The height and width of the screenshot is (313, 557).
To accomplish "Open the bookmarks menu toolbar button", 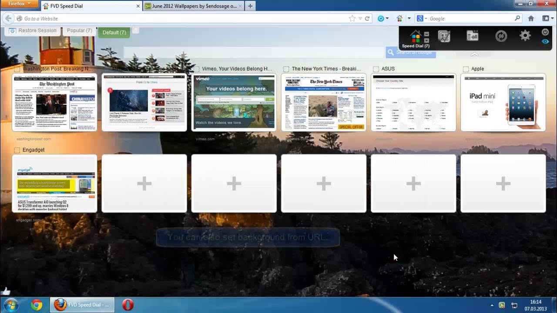I will click(x=546, y=18).
